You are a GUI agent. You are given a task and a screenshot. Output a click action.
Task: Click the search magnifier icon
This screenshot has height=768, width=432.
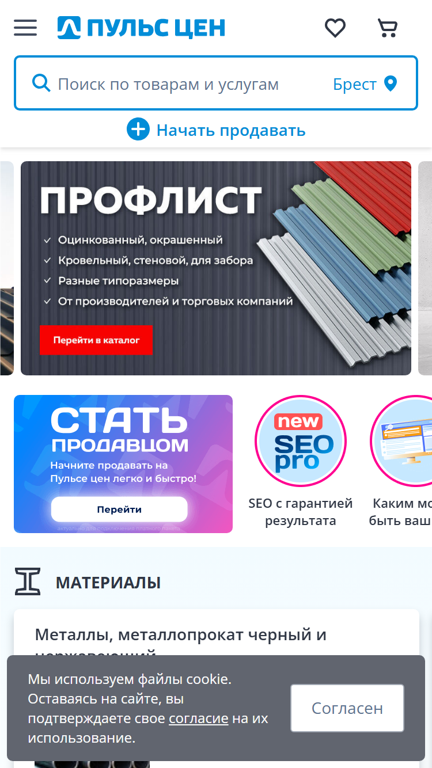tap(41, 83)
